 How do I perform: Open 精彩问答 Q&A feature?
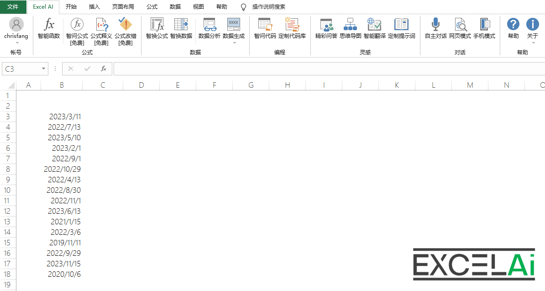coord(326,28)
